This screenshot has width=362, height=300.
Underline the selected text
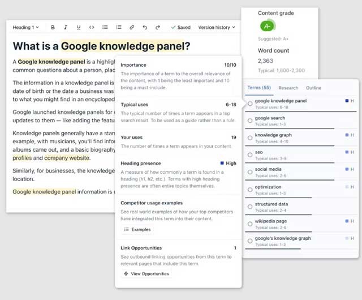(79, 27)
